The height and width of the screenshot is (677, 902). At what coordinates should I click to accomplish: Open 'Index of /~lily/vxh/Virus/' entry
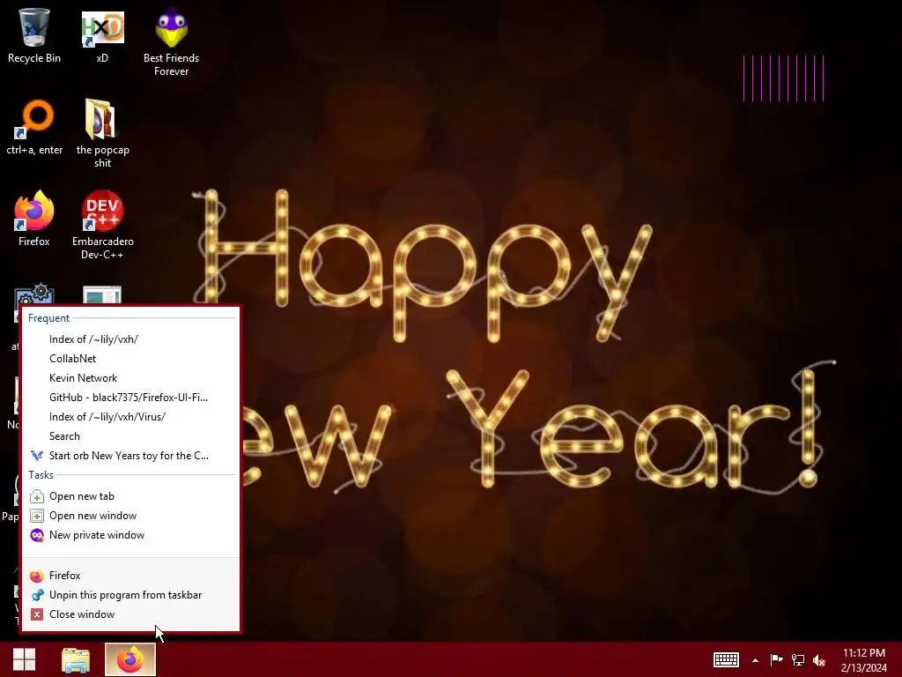pos(130,417)
